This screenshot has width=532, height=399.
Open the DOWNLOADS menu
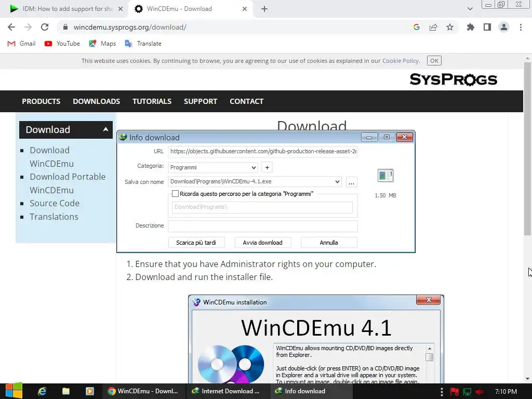tap(96, 101)
